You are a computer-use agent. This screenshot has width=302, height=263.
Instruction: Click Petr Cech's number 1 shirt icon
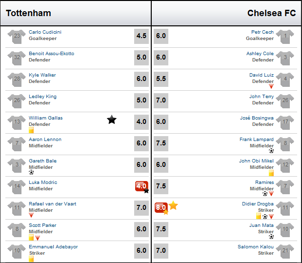pyautogui.click(x=285, y=37)
